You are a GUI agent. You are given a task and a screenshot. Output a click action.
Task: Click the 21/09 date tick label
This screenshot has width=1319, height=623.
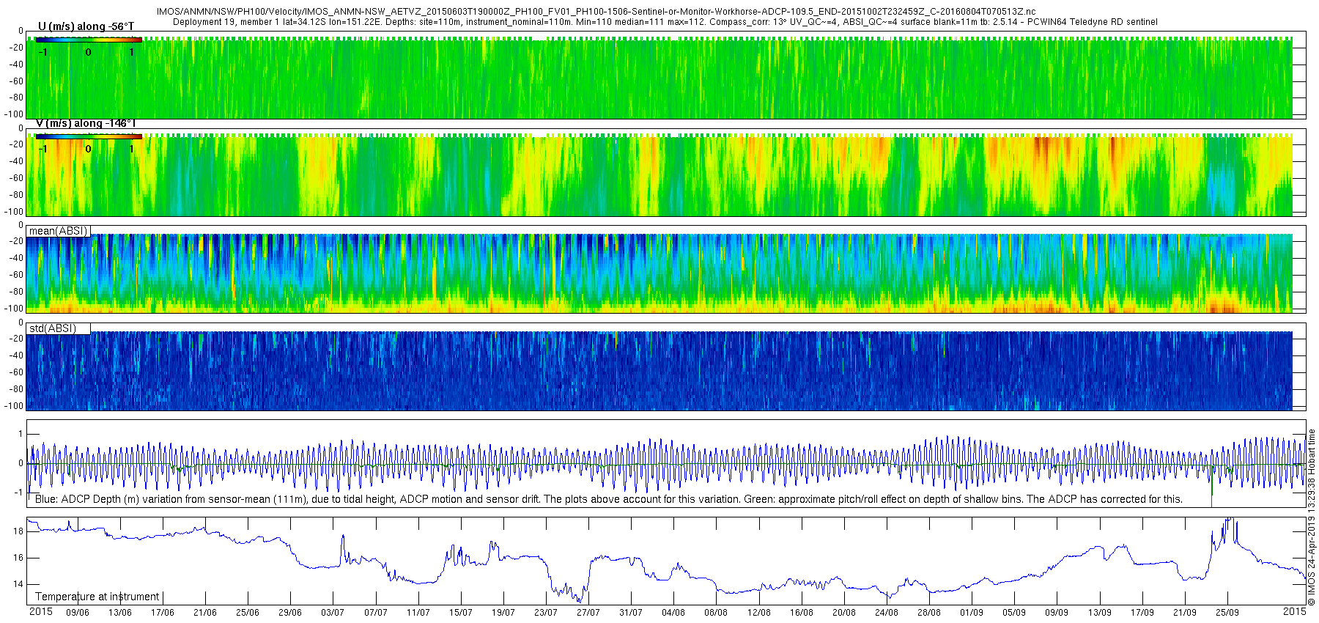click(x=1185, y=613)
